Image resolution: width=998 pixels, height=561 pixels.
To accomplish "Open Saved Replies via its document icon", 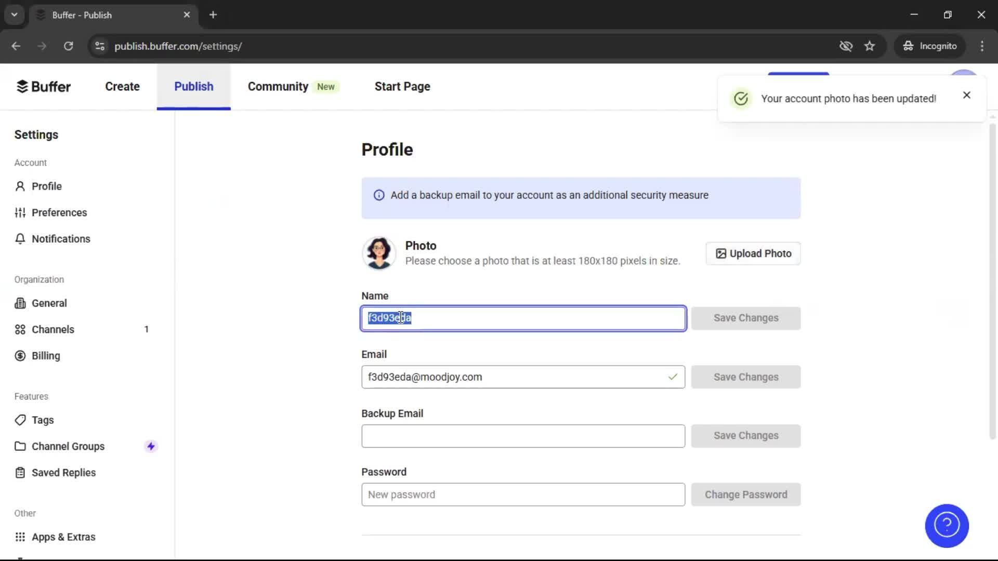I will pos(20,473).
